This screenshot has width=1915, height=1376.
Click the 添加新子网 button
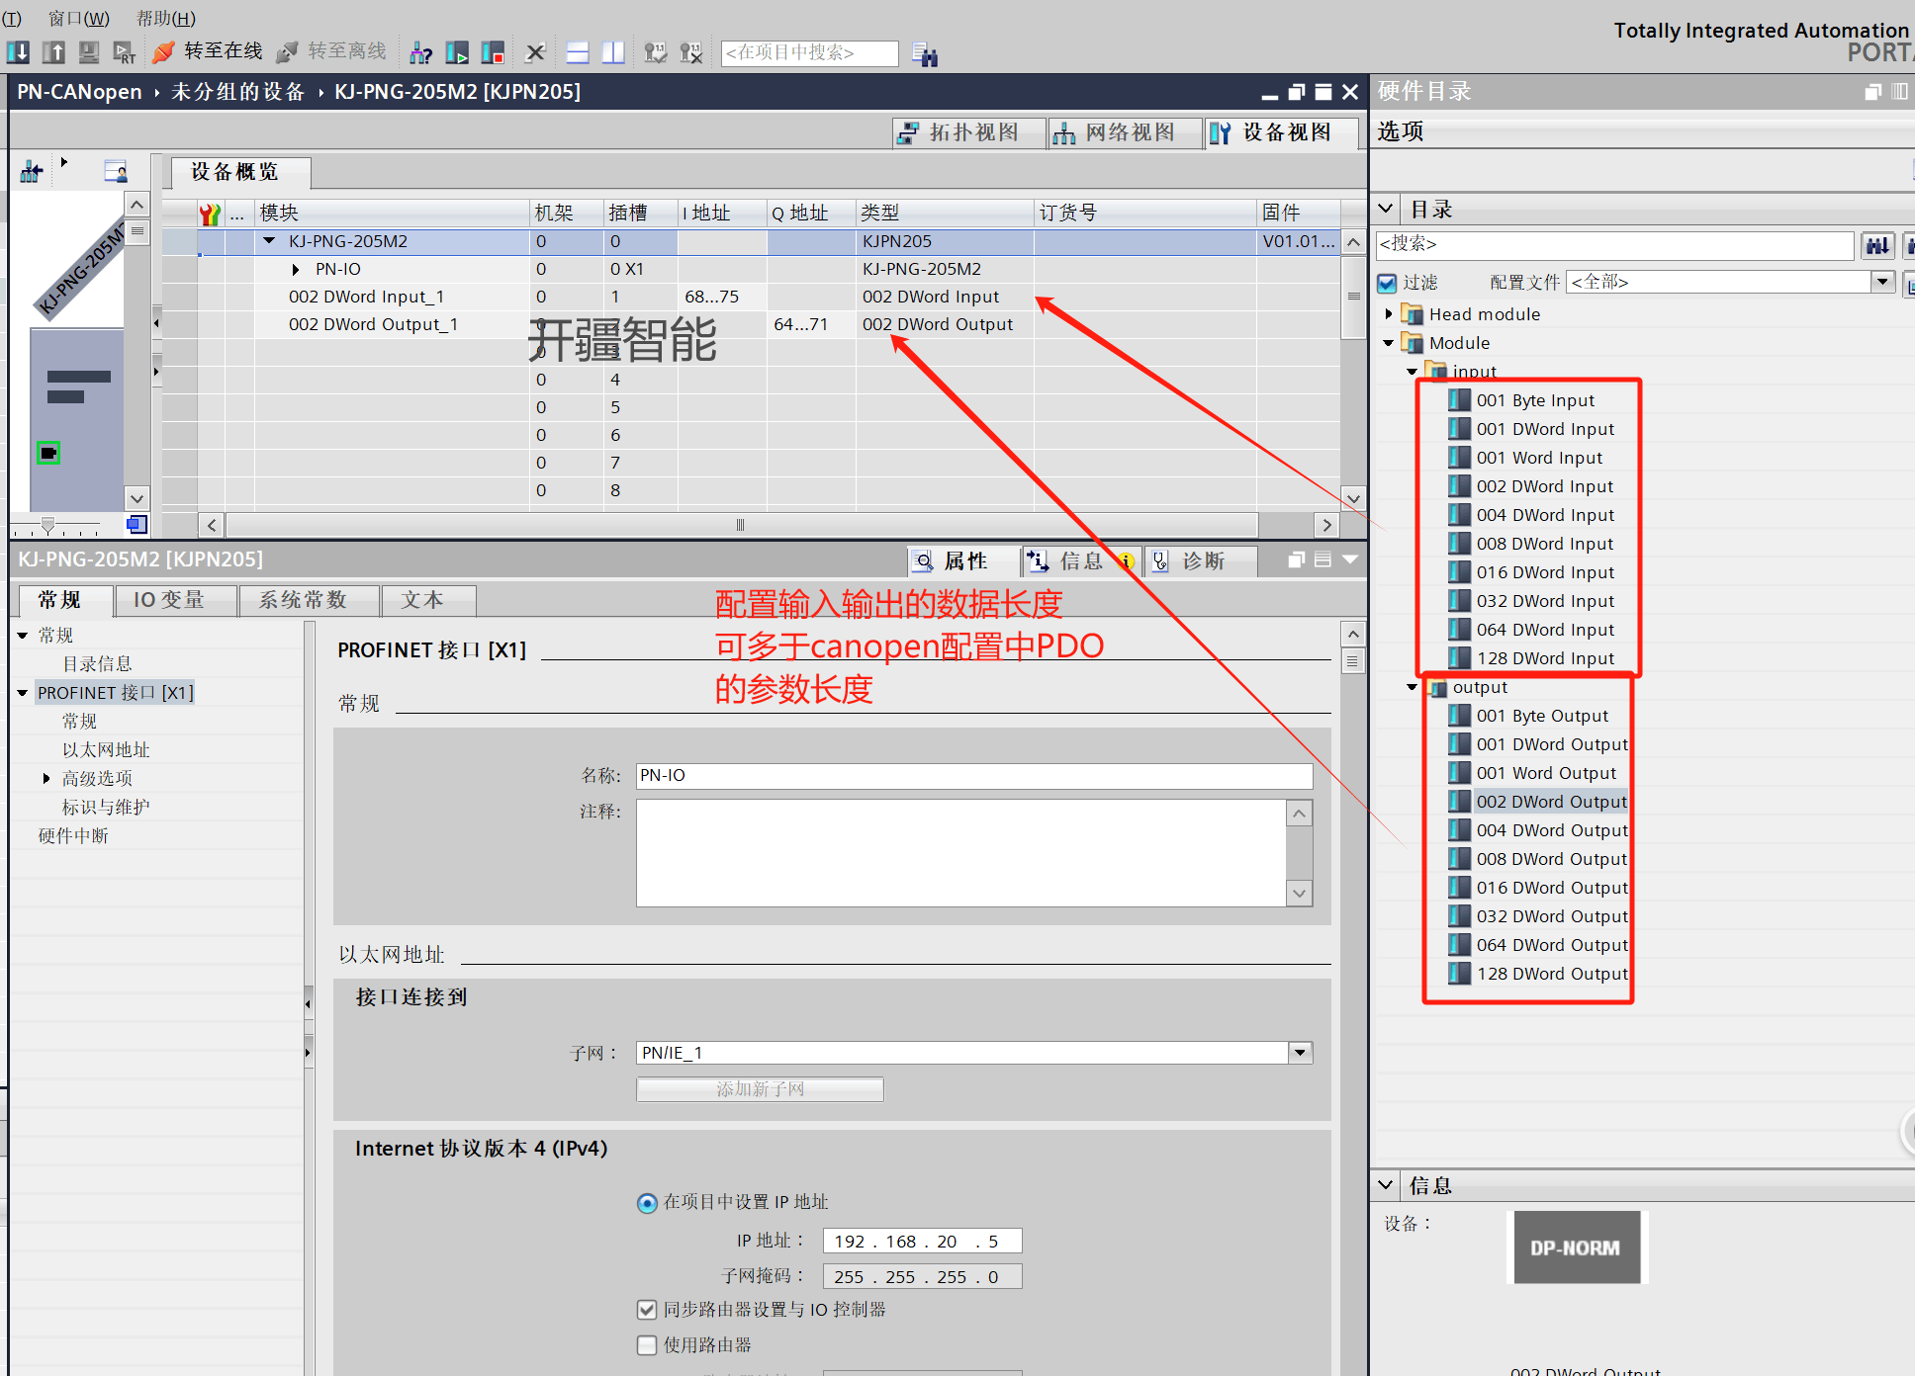(x=760, y=1089)
